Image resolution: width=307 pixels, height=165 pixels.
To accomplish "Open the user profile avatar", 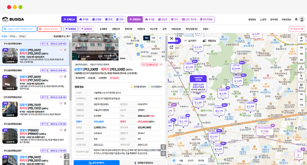I will [x=302, y=19].
